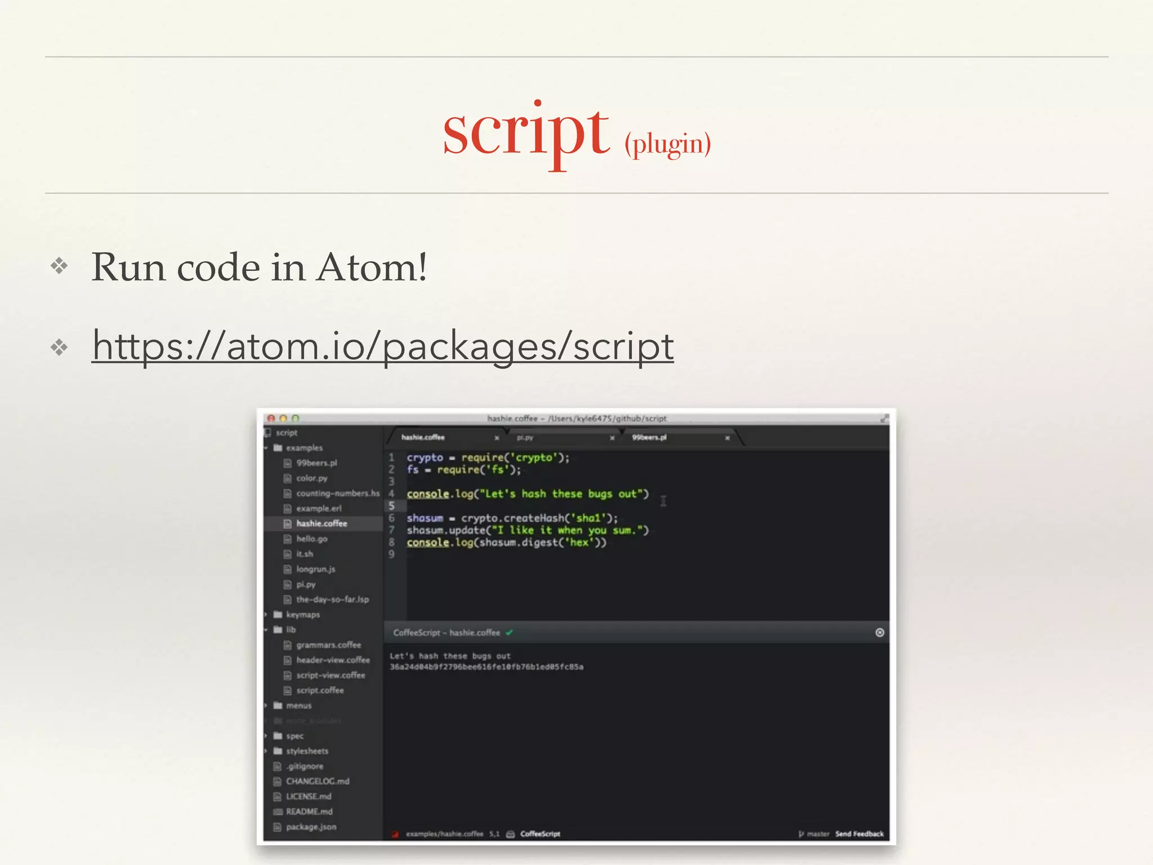
Task: Click the file icon next to it.sh
Action: (x=287, y=554)
